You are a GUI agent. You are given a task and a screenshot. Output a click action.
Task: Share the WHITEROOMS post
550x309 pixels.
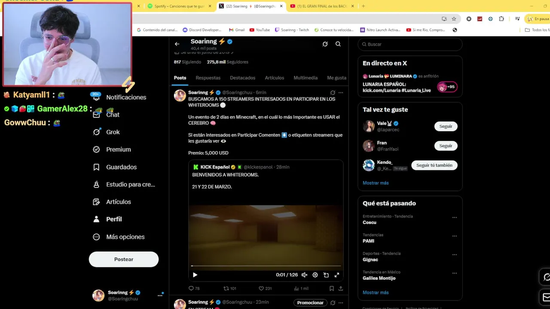[341, 289]
